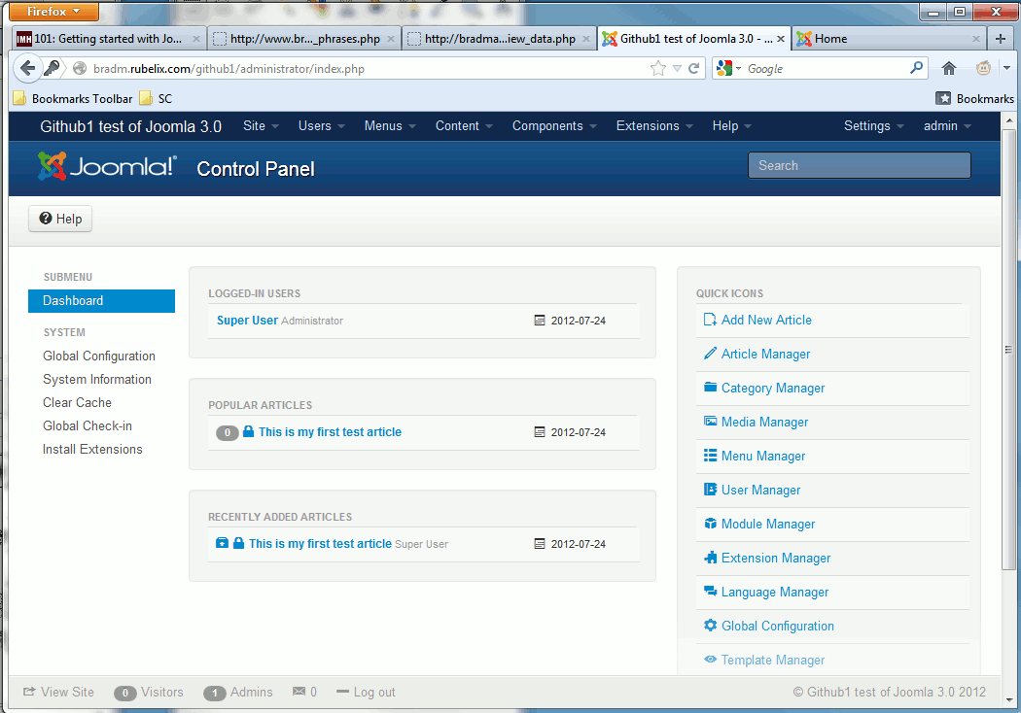Select Dashboard in the submenu
The image size is (1021, 713).
point(101,300)
